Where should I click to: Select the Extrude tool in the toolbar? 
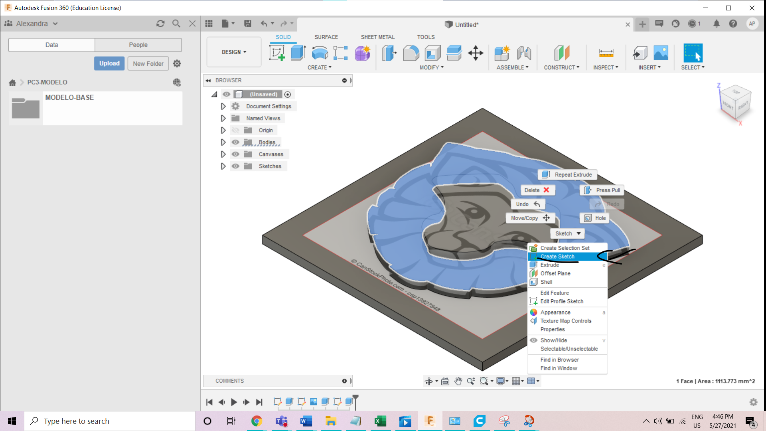pyautogui.click(x=298, y=53)
